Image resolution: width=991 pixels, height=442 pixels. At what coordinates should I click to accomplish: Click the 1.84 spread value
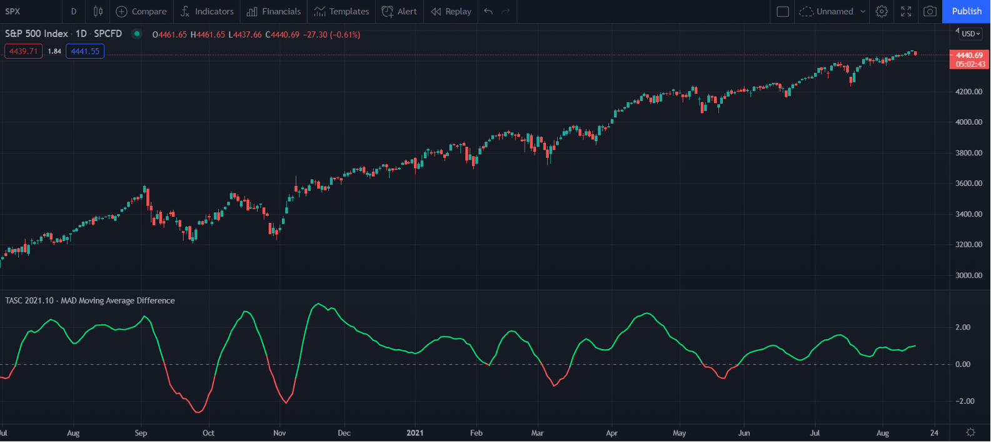pos(54,51)
